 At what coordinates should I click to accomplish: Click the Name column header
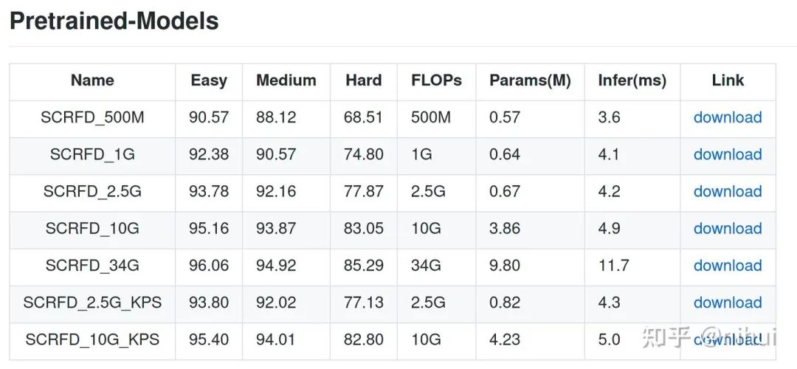[x=92, y=80]
